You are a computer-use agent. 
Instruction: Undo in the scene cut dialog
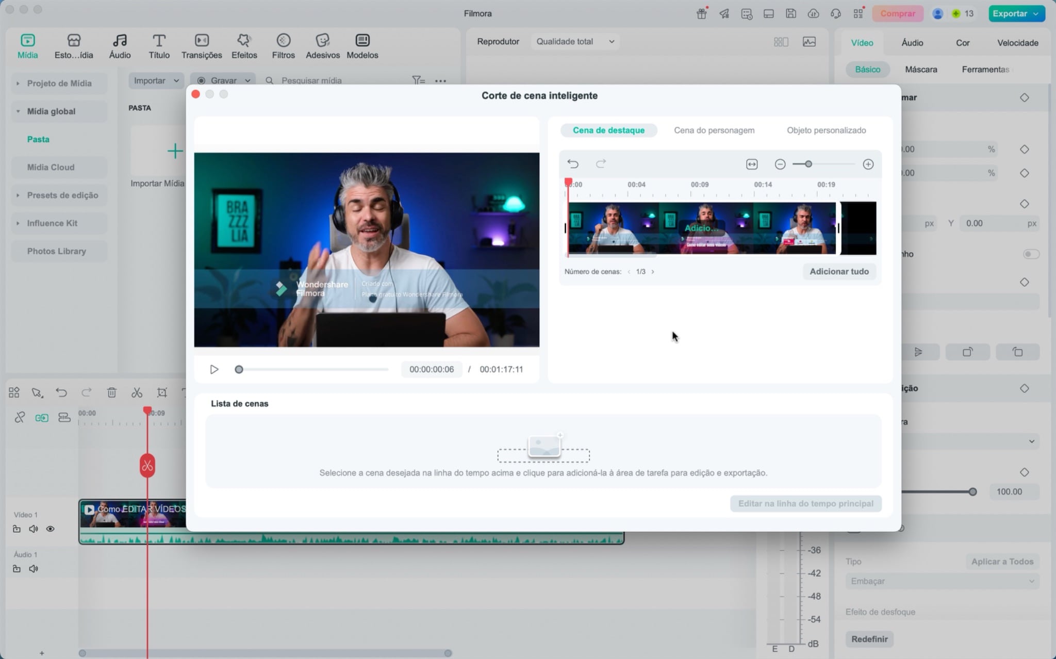(573, 164)
